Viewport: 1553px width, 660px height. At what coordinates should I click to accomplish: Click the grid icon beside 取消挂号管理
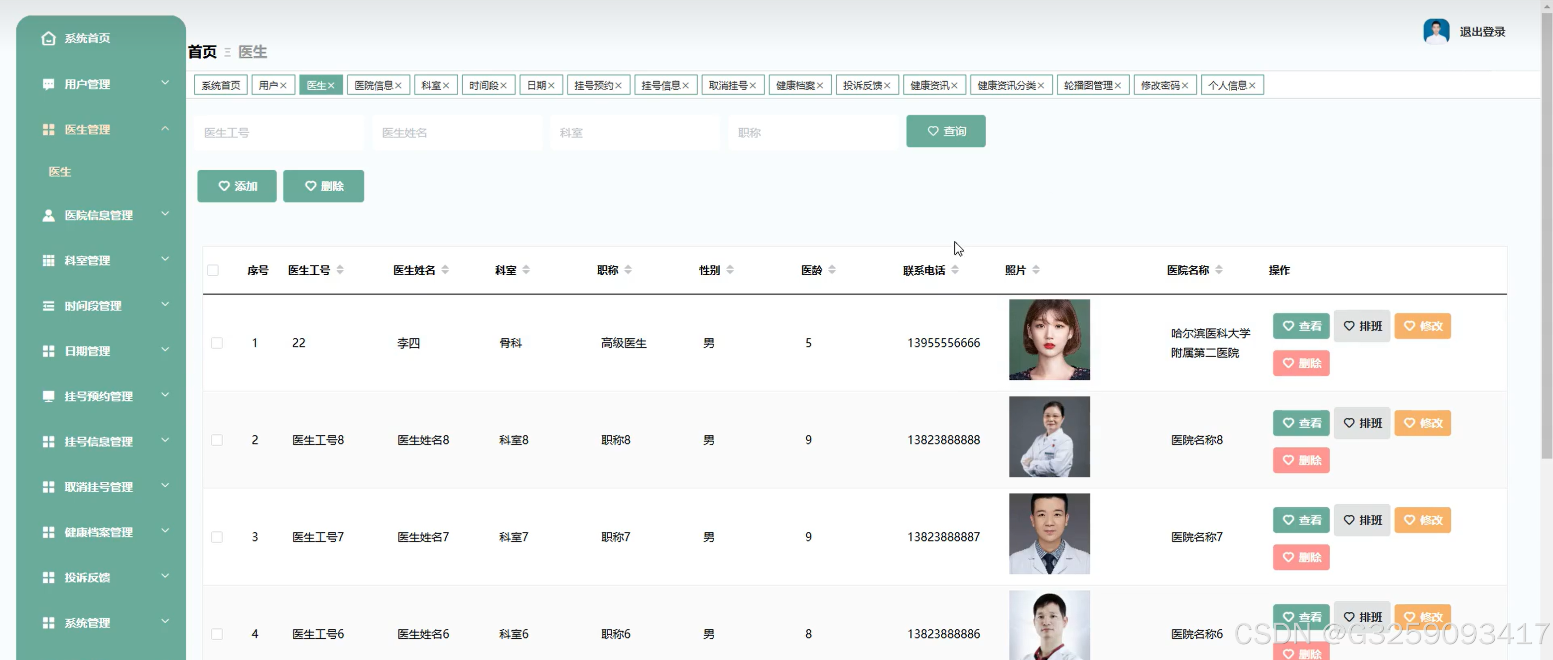(x=48, y=487)
